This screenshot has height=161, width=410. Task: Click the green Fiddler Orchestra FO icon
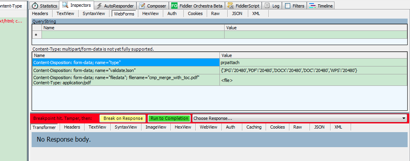174,6
